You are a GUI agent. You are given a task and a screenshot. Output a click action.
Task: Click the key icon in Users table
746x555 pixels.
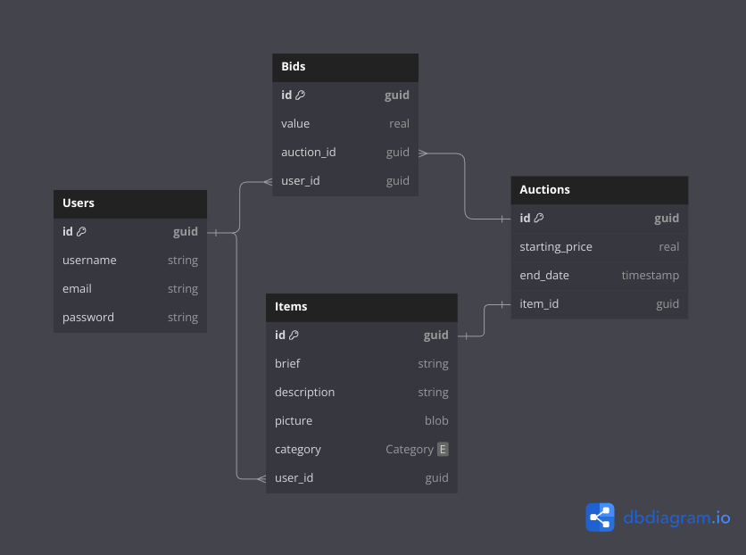tap(81, 232)
